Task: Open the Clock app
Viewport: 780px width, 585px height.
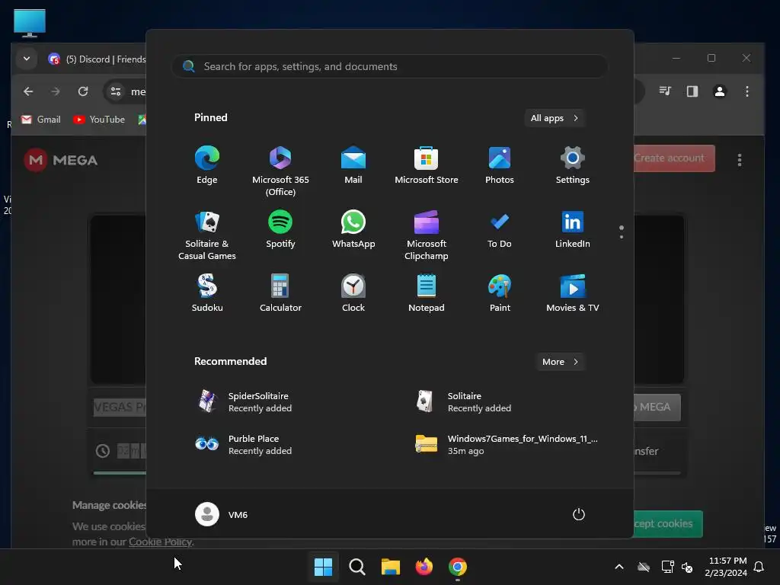Action: point(353,293)
